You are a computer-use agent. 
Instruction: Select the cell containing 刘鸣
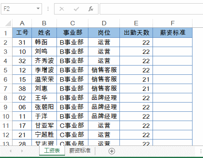click(x=44, y=51)
